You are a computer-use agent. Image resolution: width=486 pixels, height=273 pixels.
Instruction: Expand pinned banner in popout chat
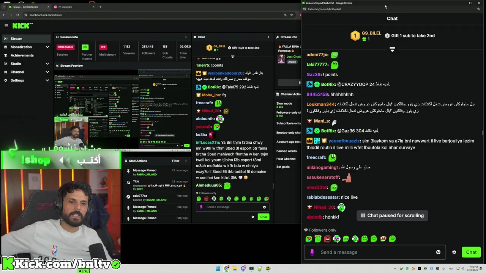[392, 49]
